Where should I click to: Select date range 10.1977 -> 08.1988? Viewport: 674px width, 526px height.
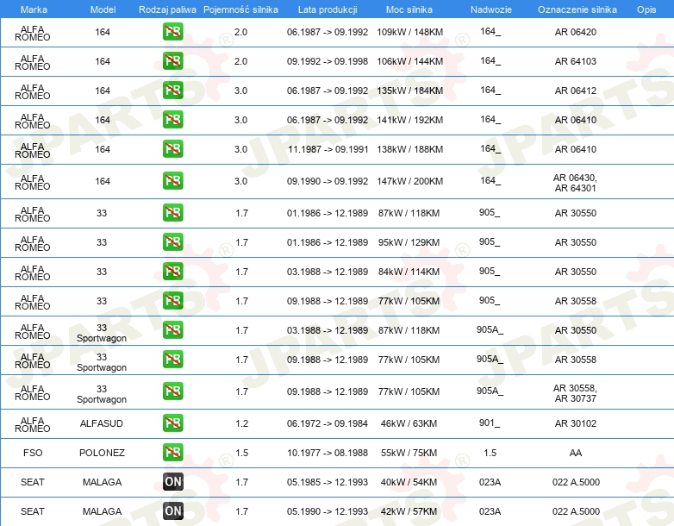(x=328, y=453)
